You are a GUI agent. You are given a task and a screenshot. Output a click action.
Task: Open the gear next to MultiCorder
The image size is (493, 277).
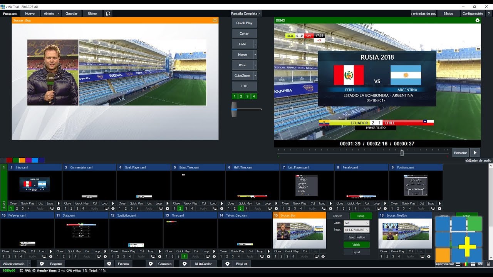[x=184, y=264]
